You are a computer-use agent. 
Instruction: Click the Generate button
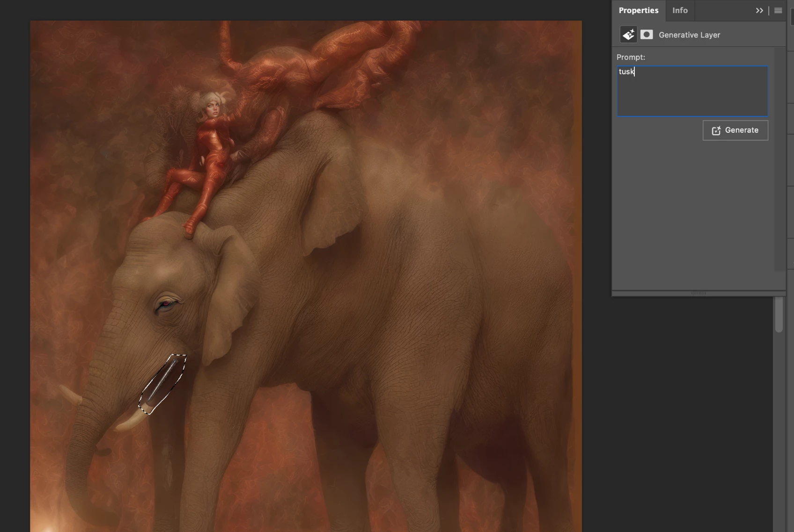[735, 130]
